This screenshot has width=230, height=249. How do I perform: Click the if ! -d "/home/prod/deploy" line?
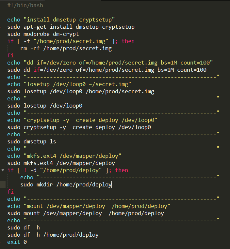pyautogui.click(x=68, y=170)
